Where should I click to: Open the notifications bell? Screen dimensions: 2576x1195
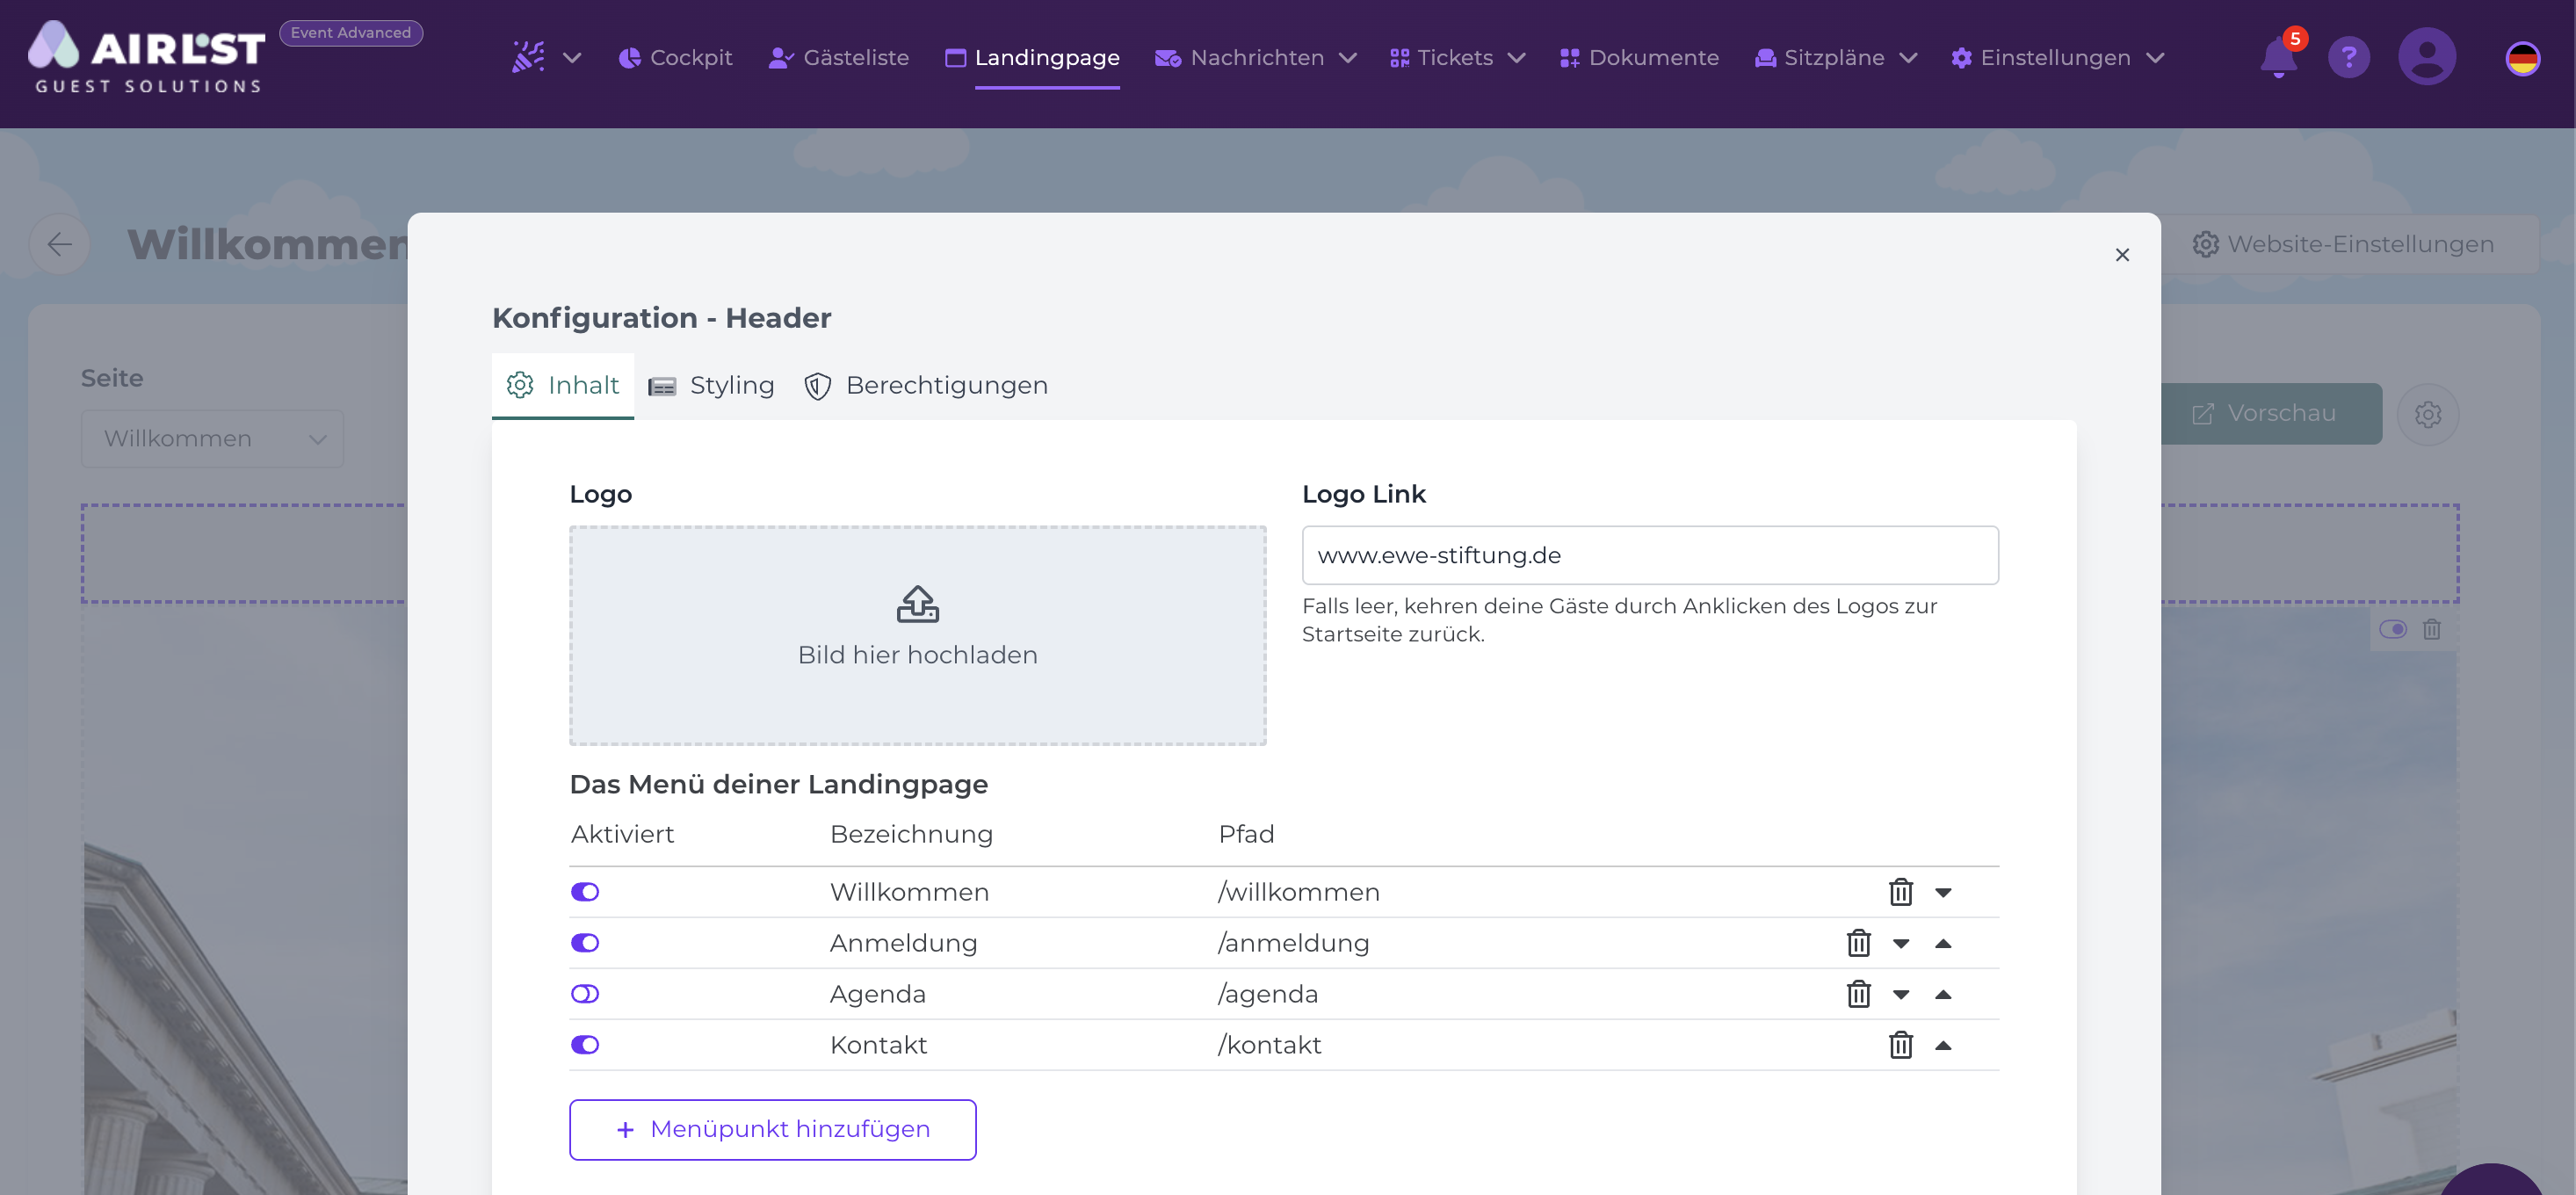(2278, 57)
